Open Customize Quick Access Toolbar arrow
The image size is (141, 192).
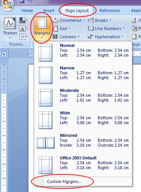pos(53,1)
